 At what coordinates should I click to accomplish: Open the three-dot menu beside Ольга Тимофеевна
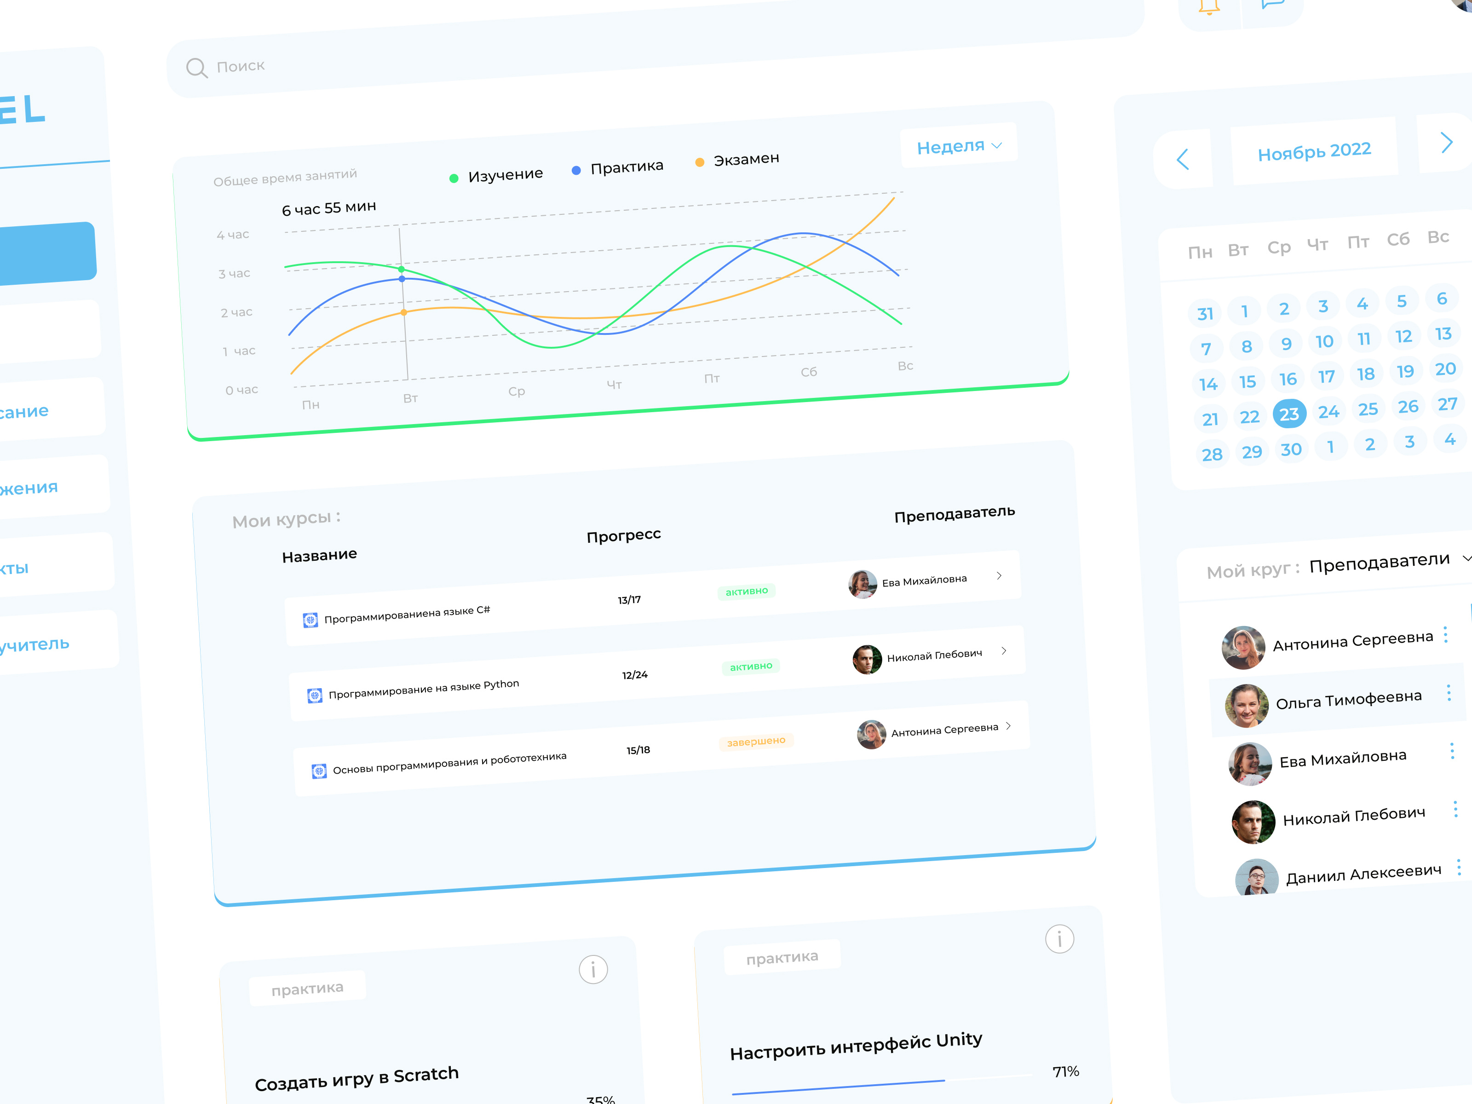click(1449, 693)
